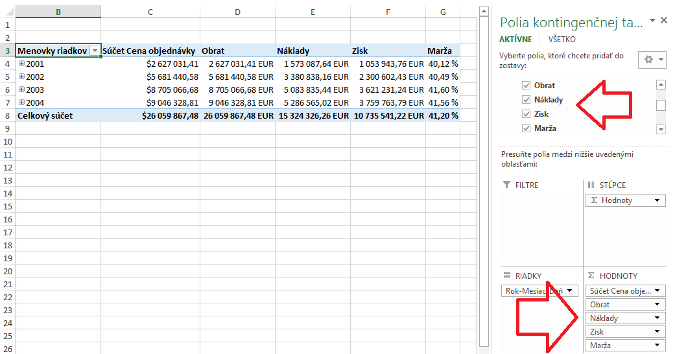Select column B header
675x354 pixels.
pyautogui.click(x=58, y=12)
